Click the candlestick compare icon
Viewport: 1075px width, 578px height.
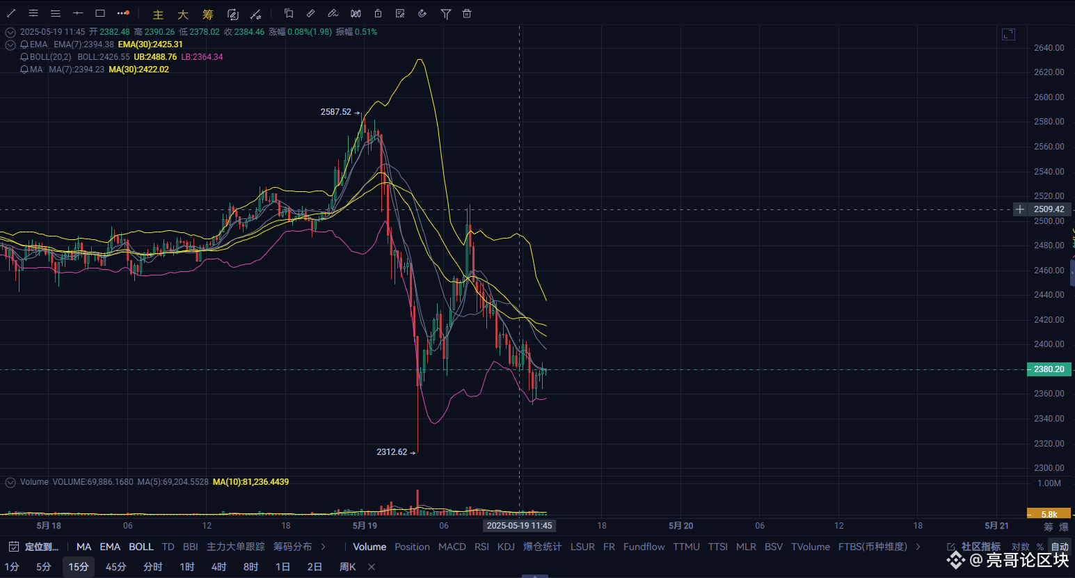[x=356, y=13]
